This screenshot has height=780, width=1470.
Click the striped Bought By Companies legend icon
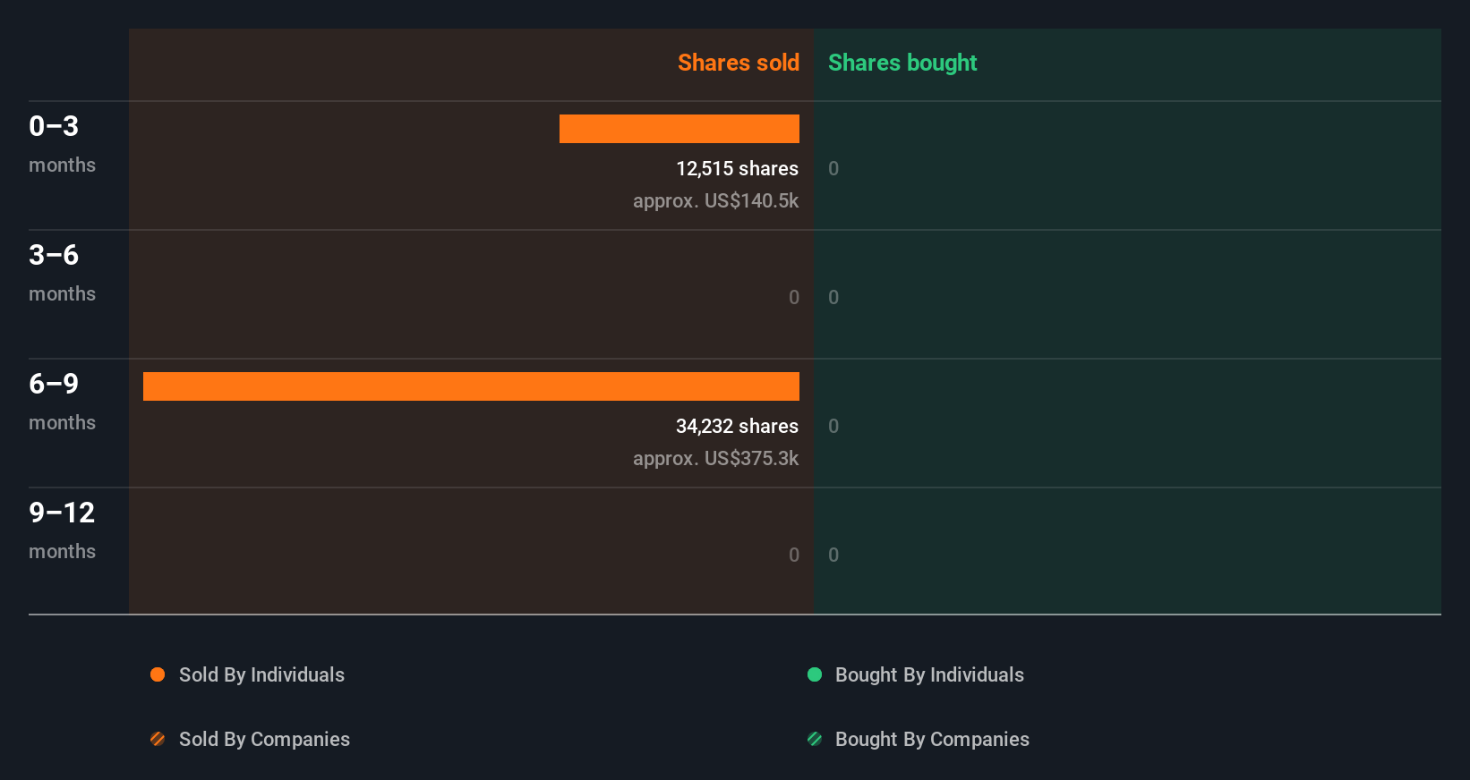[815, 739]
